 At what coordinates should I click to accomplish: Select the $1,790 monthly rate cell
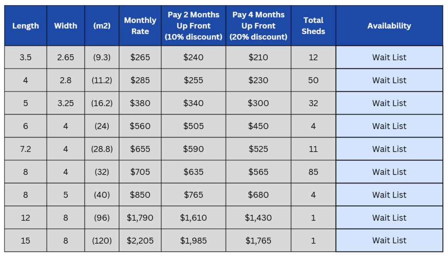(x=140, y=218)
